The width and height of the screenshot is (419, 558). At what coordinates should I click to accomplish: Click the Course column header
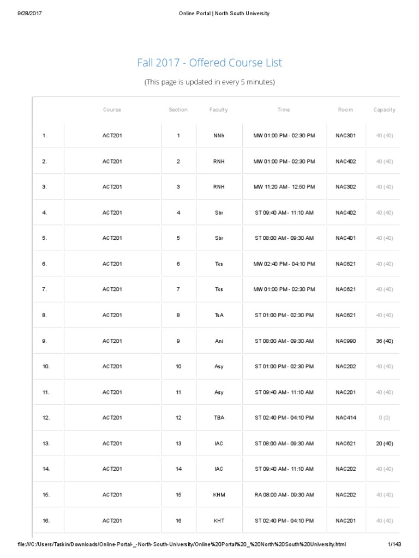(112, 110)
